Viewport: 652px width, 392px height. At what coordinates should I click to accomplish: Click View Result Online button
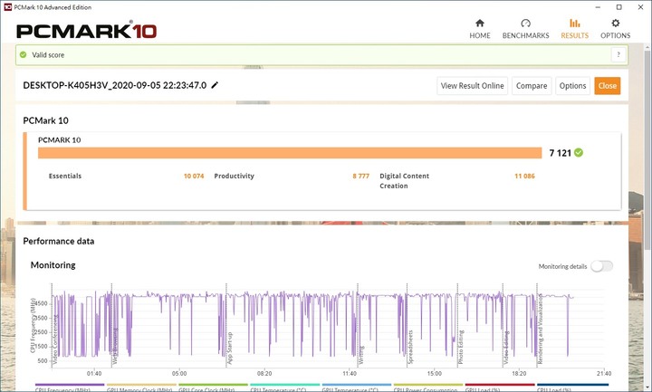pos(472,86)
